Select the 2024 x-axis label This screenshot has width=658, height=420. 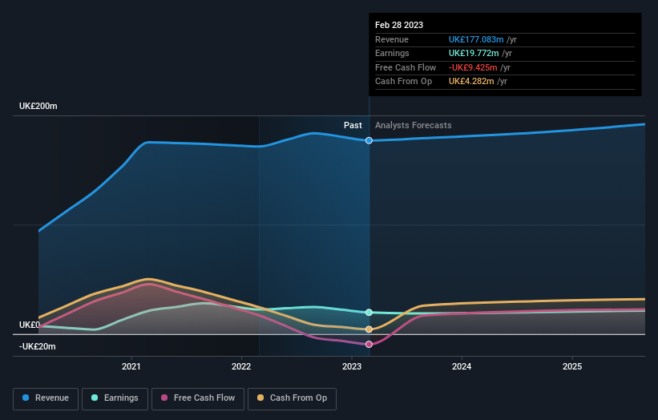[462, 367]
